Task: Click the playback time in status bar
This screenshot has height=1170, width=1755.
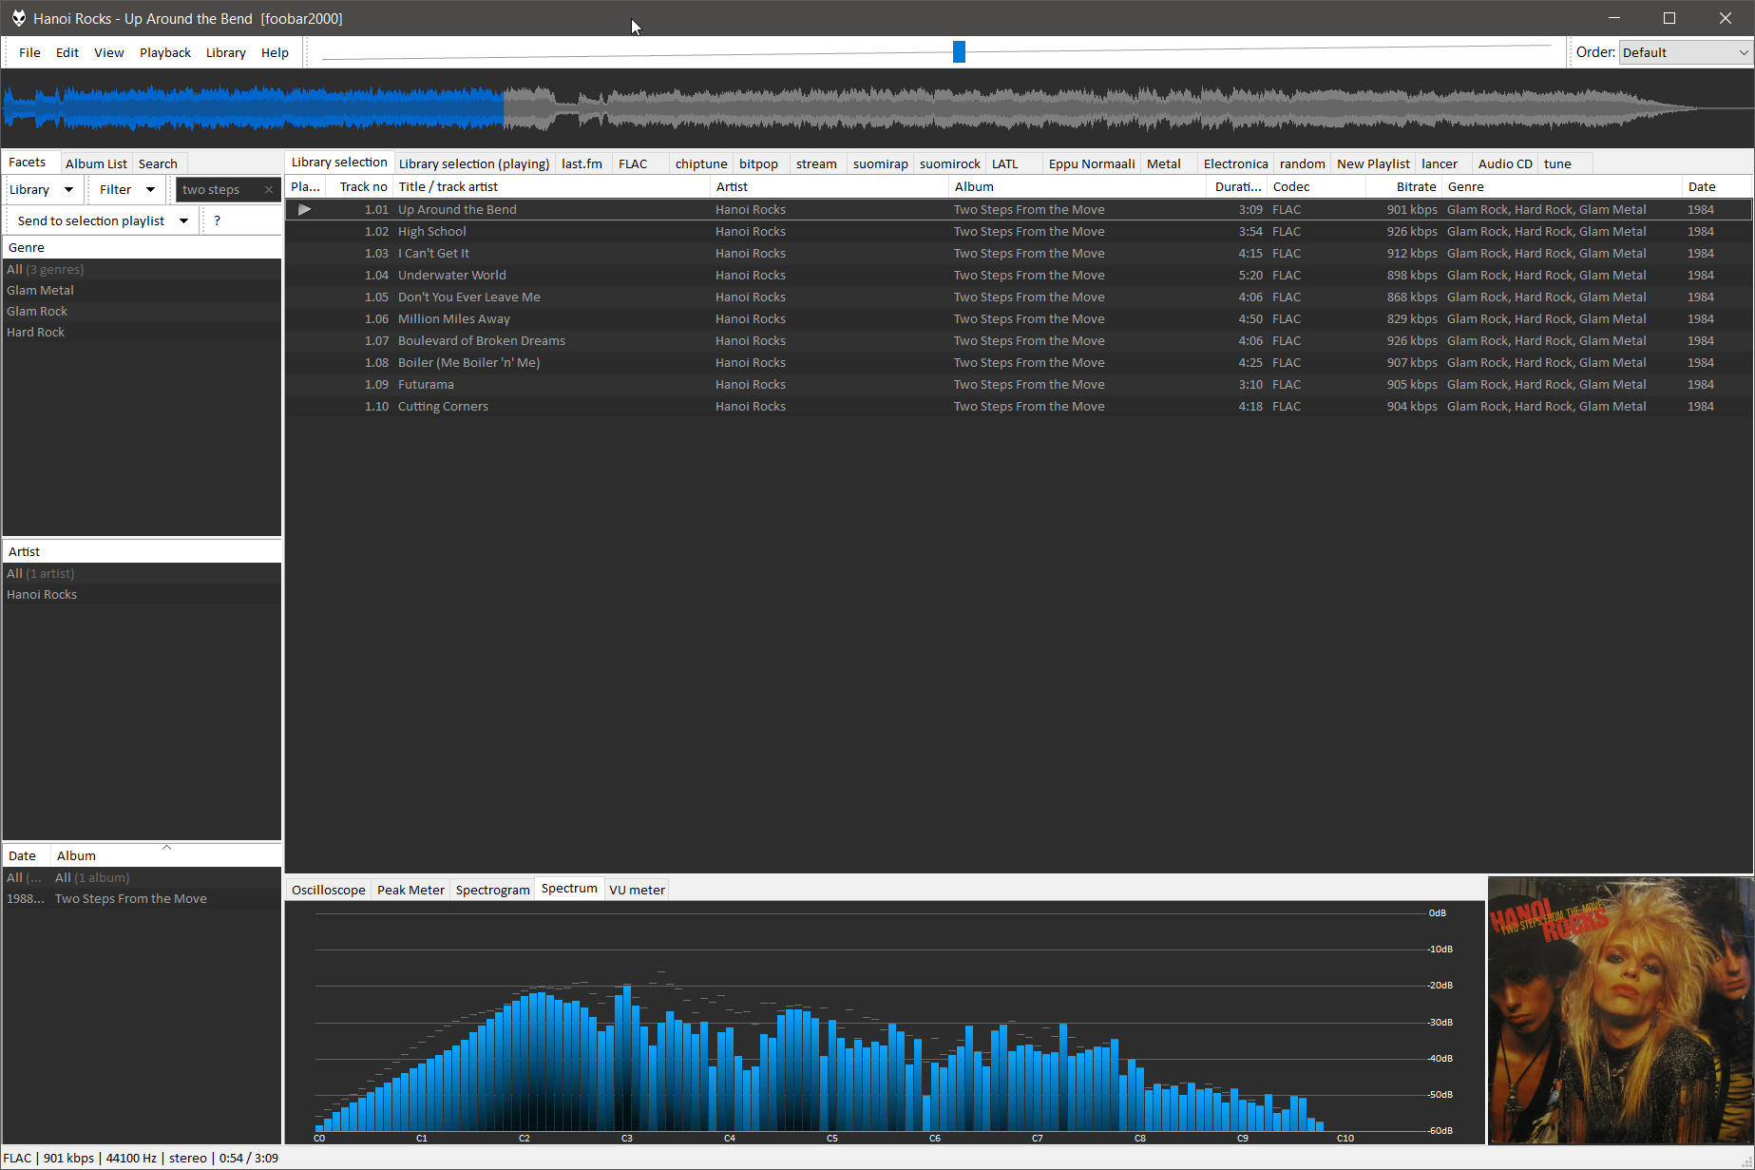Action: [249, 1159]
